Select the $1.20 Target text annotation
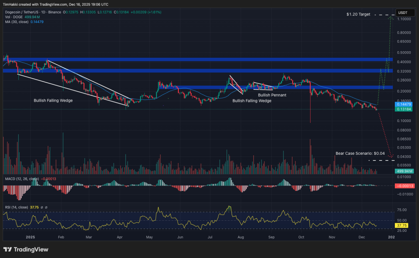 tap(358, 14)
